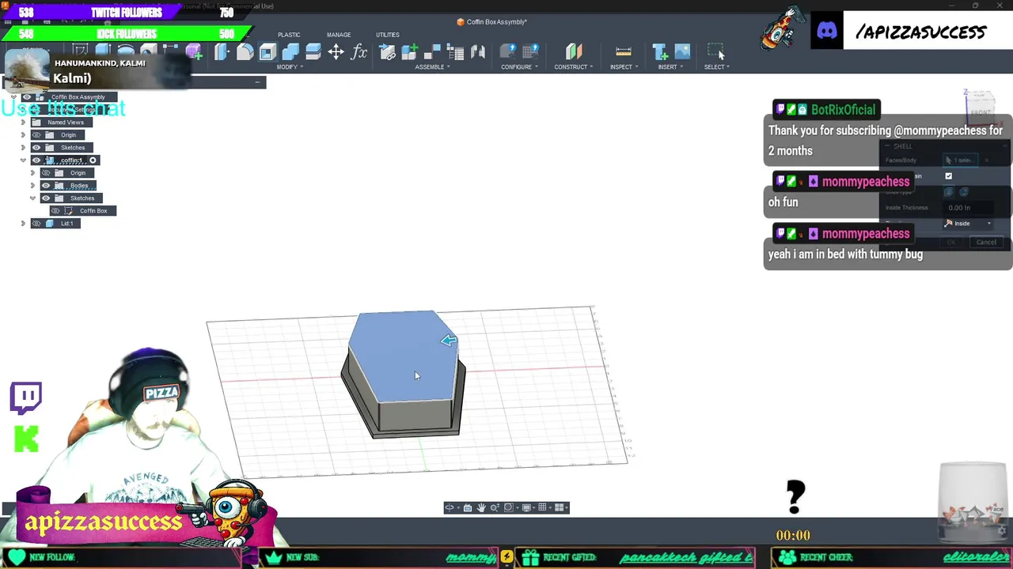
Task: Hide the Bodies folder
Action: click(x=46, y=186)
